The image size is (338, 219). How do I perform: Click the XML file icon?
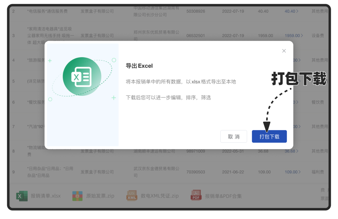point(132,196)
